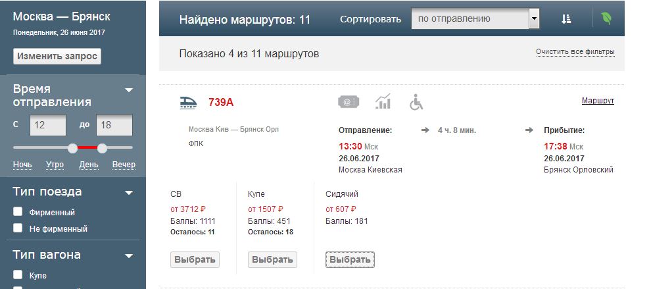The width and height of the screenshot is (651, 289).
Task: Tick the Купе wagon type checkbox
Action: (x=18, y=275)
